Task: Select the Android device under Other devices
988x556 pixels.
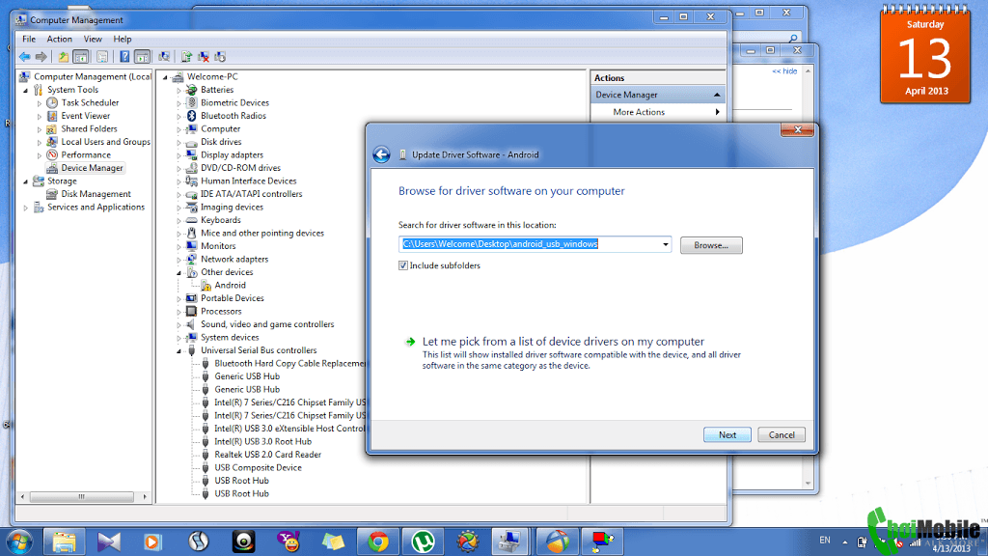Action: [x=230, y=286]
